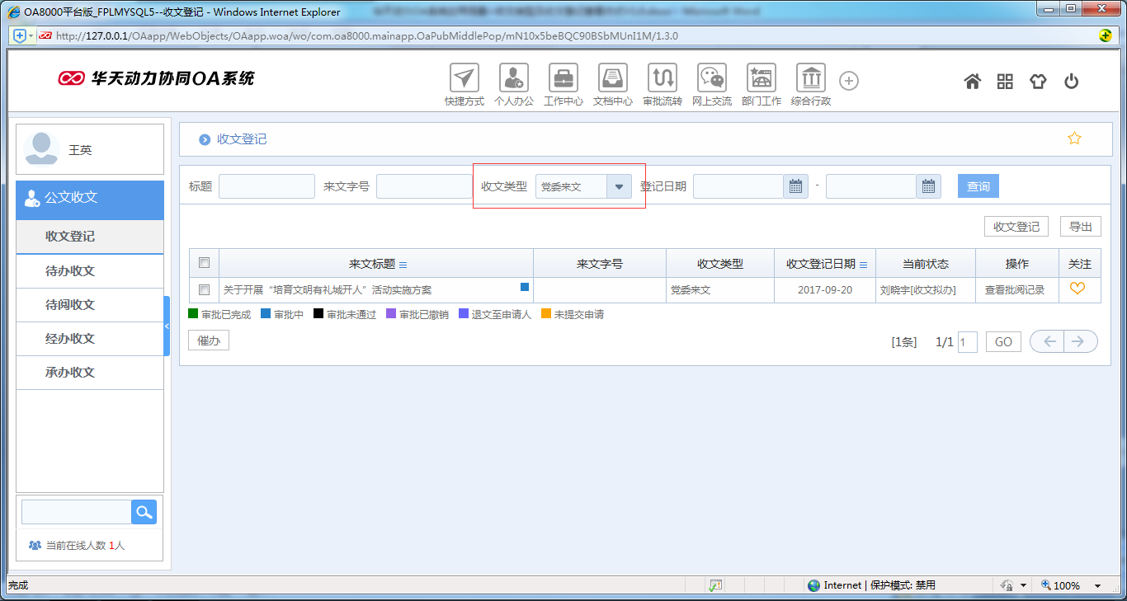Click the 查询 search button
Image resolution: width=1127 pixels, height=601 pixels.
pyautogui.click(x=978, y=185)
